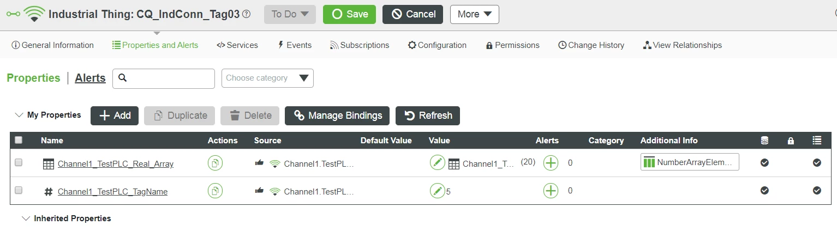Select all properties header checkbox

coord(19,140)
